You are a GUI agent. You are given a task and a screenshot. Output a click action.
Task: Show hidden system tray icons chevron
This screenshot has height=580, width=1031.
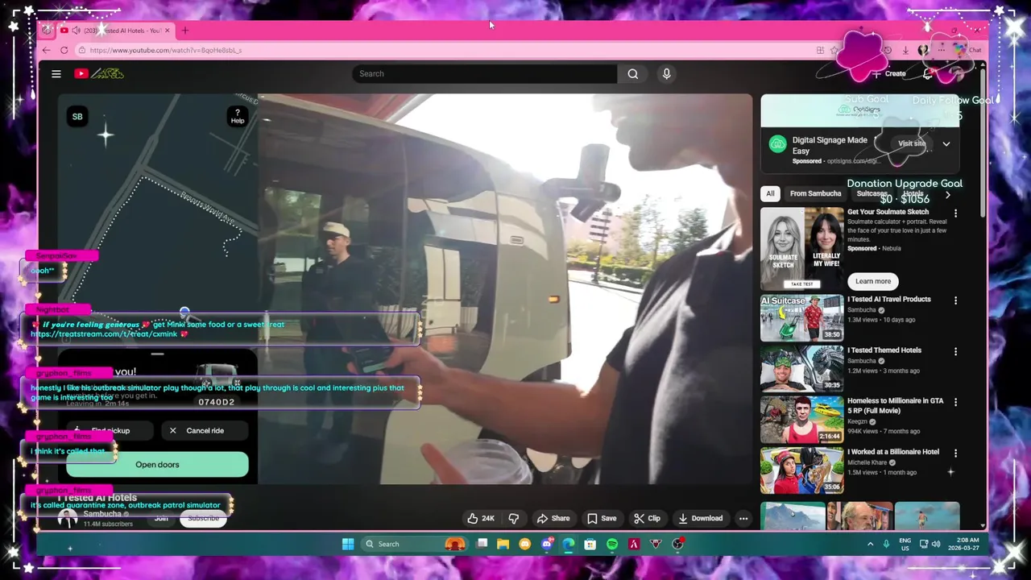click(870, 544)
